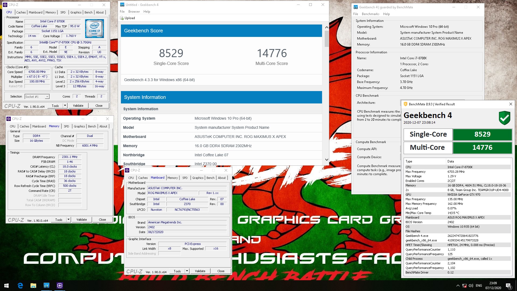The image size is (517, 291).
Task: Expand Tools dropdown arrow in Memory window
Action: pos(68,220)
